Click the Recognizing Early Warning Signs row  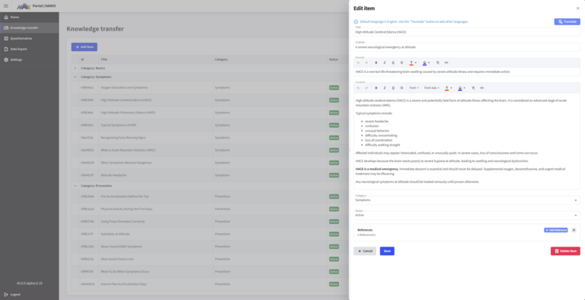coord(210,138)
